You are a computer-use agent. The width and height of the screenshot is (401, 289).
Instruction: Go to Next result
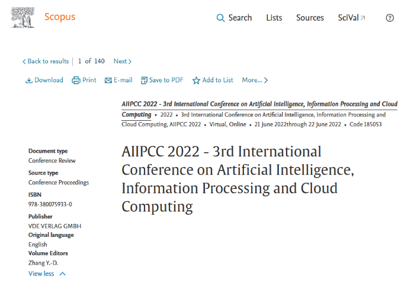[x=123, y=62]
